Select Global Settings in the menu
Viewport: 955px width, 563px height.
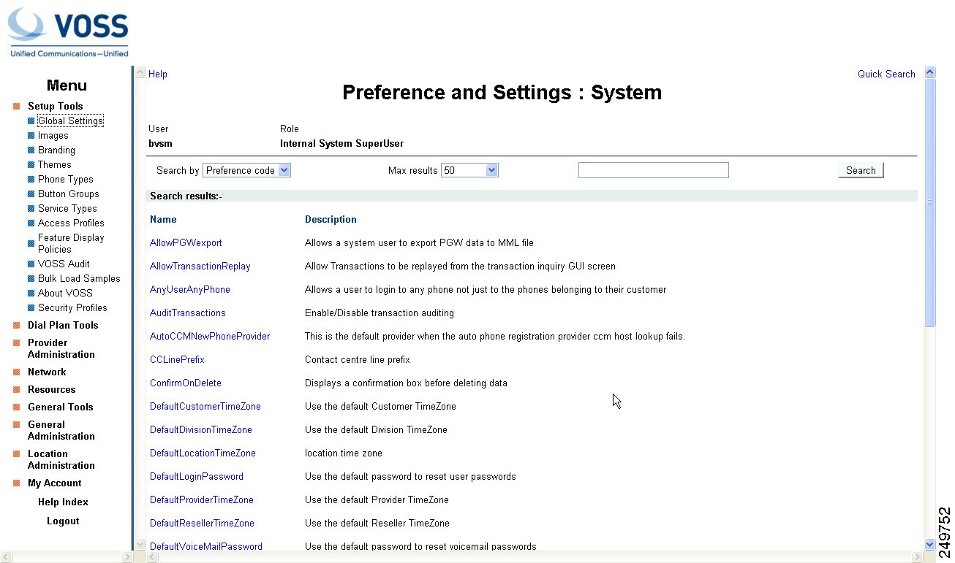[x=70, y=120]
